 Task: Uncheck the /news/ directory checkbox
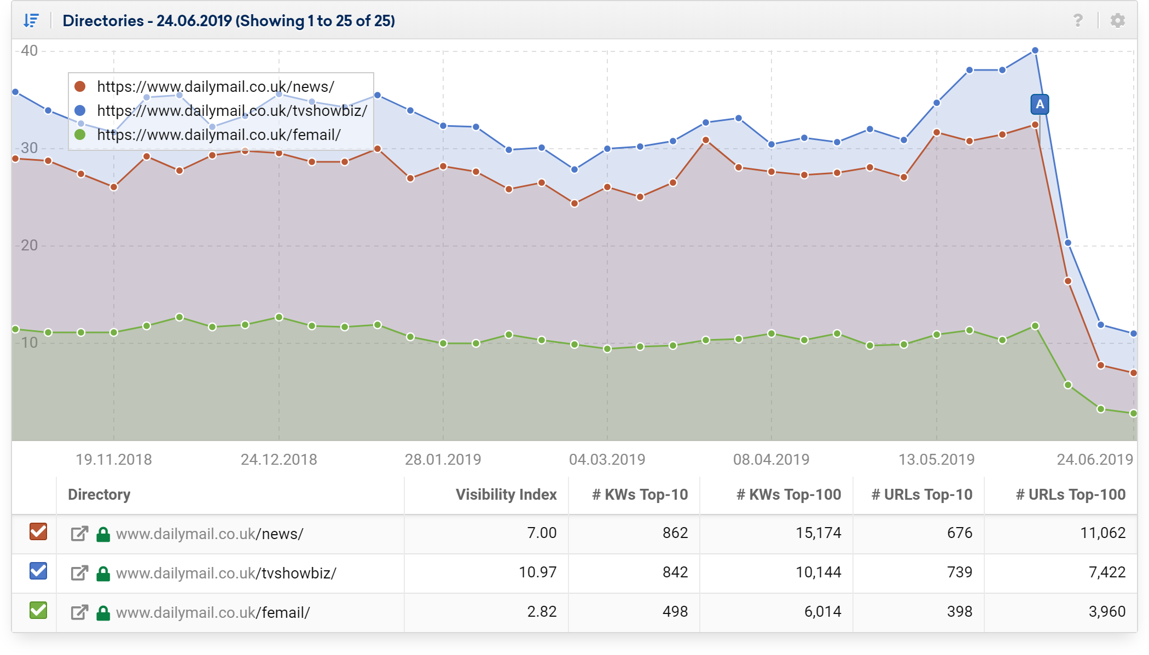coord(38,531)
